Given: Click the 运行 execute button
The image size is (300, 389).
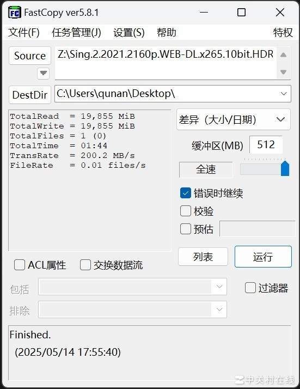Looking at the screenshot, I should 263,257.
